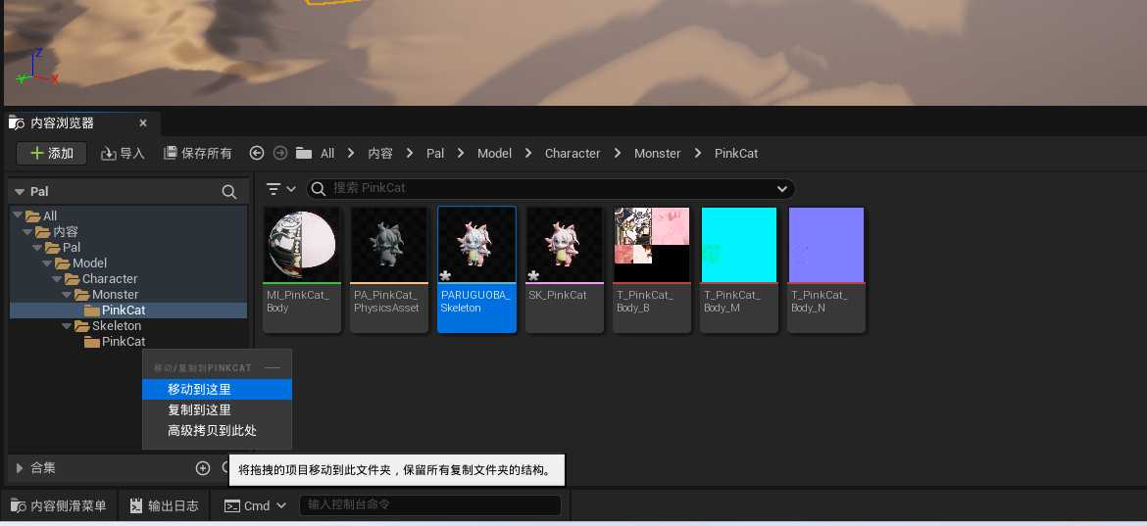Click the folder icon before All breadcrumb
This screenshot has height=526, width=1147.
pos(304,153)
